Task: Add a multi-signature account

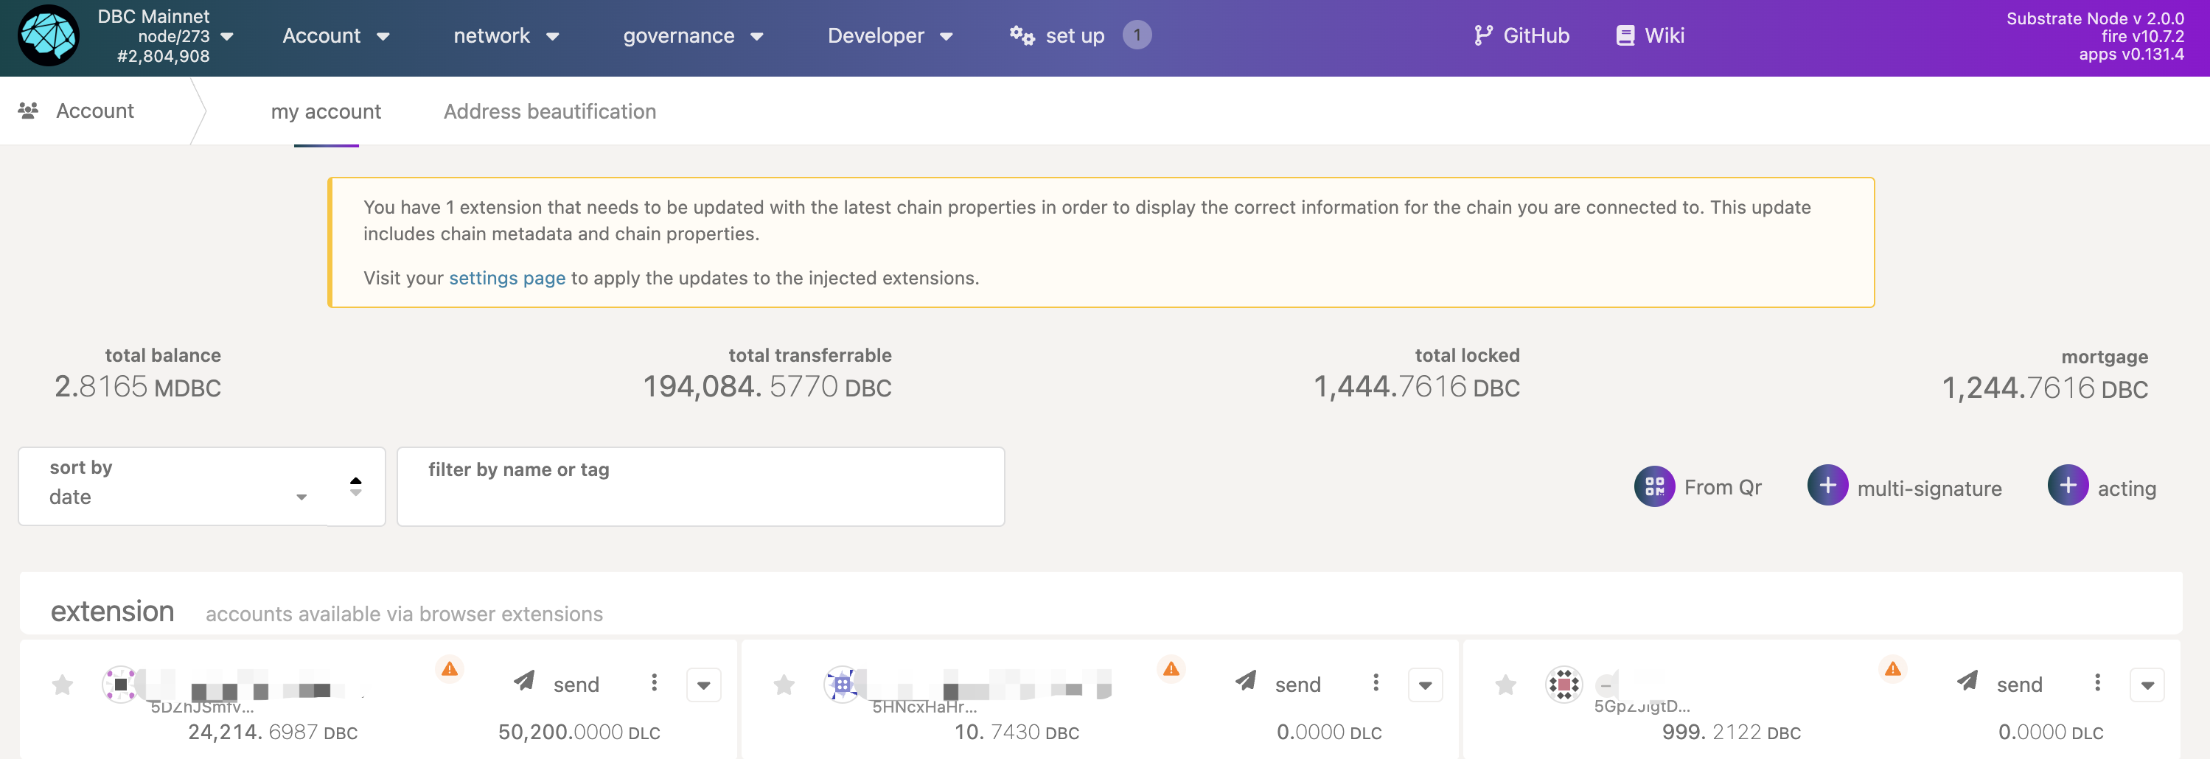Action: pyautogui.click(x=1827, y=486)
